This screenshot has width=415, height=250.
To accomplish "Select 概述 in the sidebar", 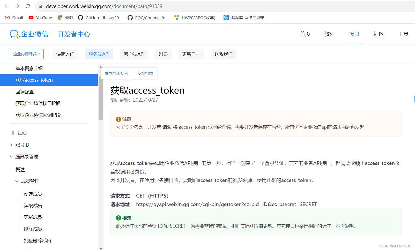I will [x=20, y=169].
